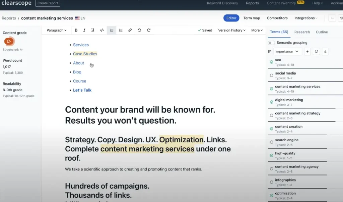Screen dimensions: 343x202
Task: Open the More dropdown in toolbar
Action: (x=257, y=30)
